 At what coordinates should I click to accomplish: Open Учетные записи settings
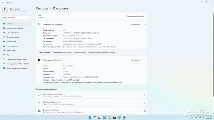17,46
